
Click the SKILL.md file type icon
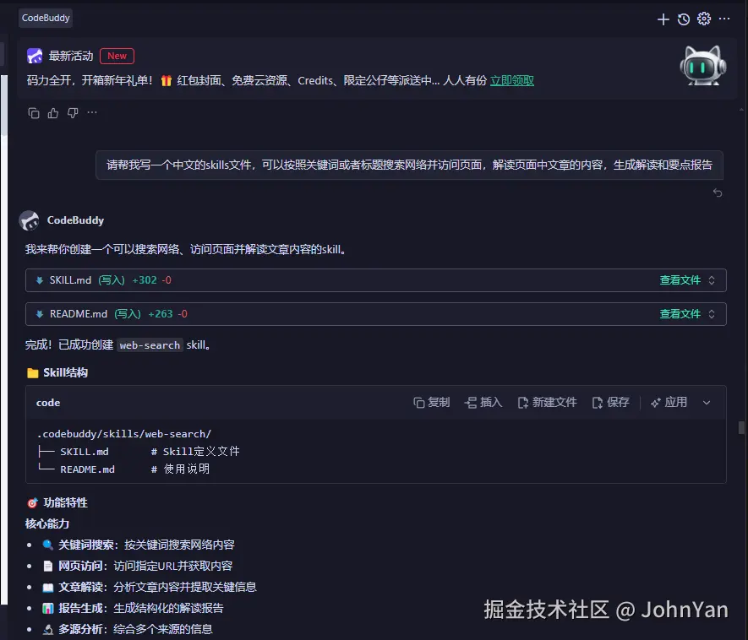pyautogui.click(x=40, y=280)
